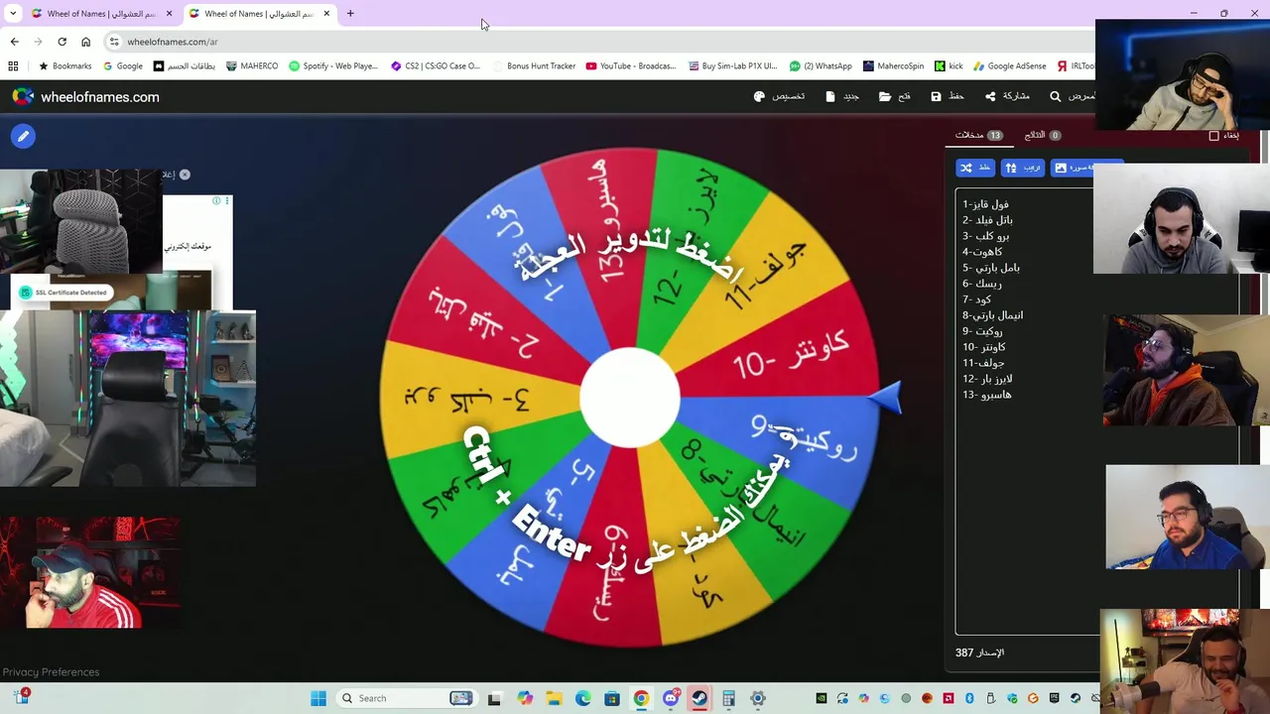Image resolution: width=1270 pixels, height=714 pixels.
Task: Share the wheel with مشاركة
Action: (1007, 96)
